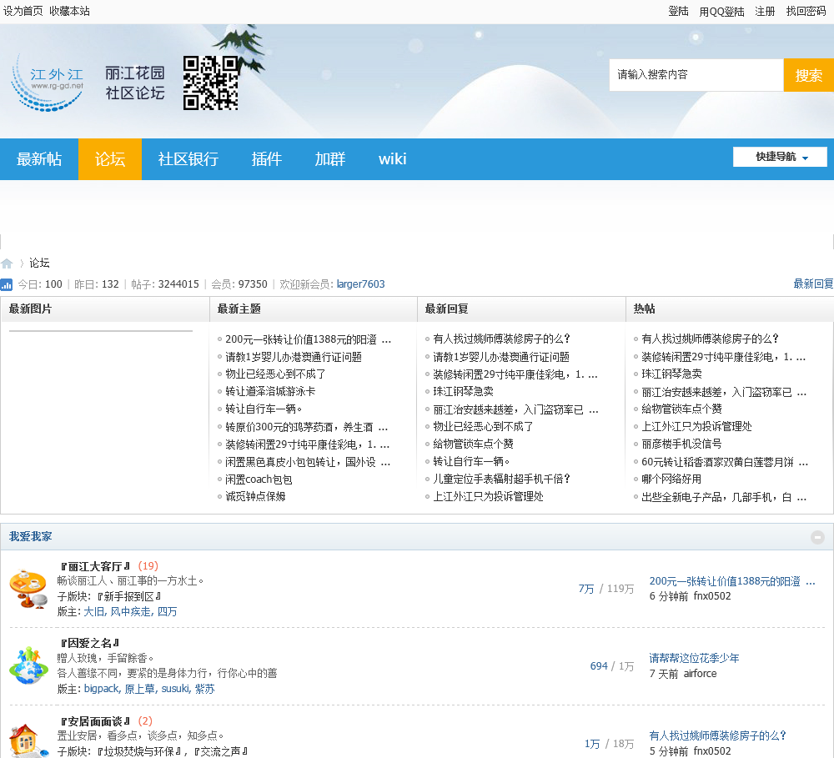The width and height of the screenshot is (834, 758).
Task: Switch to the 最新帖 tab
Action: 39,159
